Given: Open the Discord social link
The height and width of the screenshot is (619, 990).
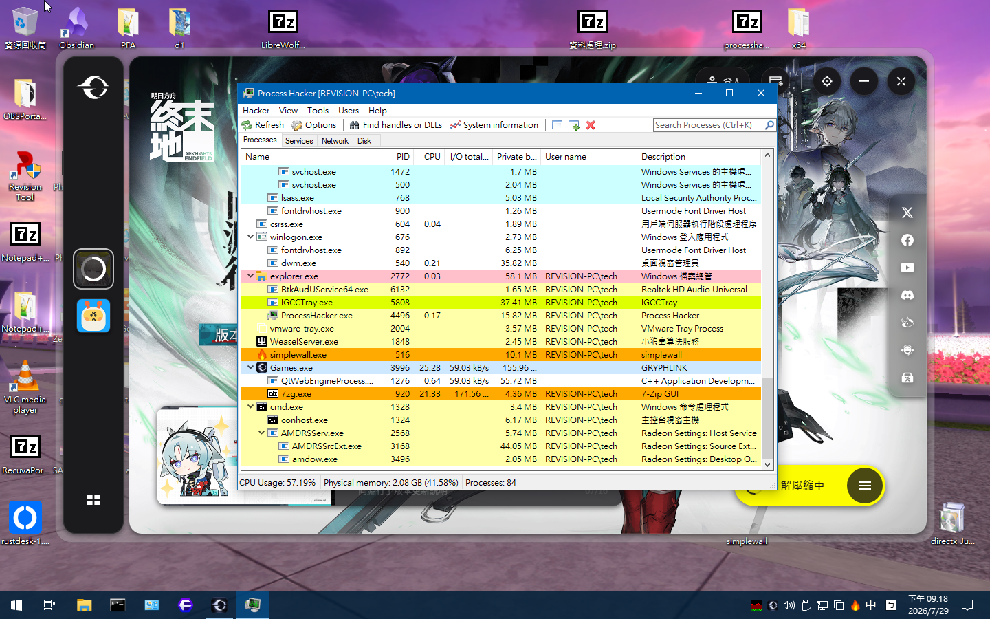Looking at the screenshot, I should coord(907,295).
